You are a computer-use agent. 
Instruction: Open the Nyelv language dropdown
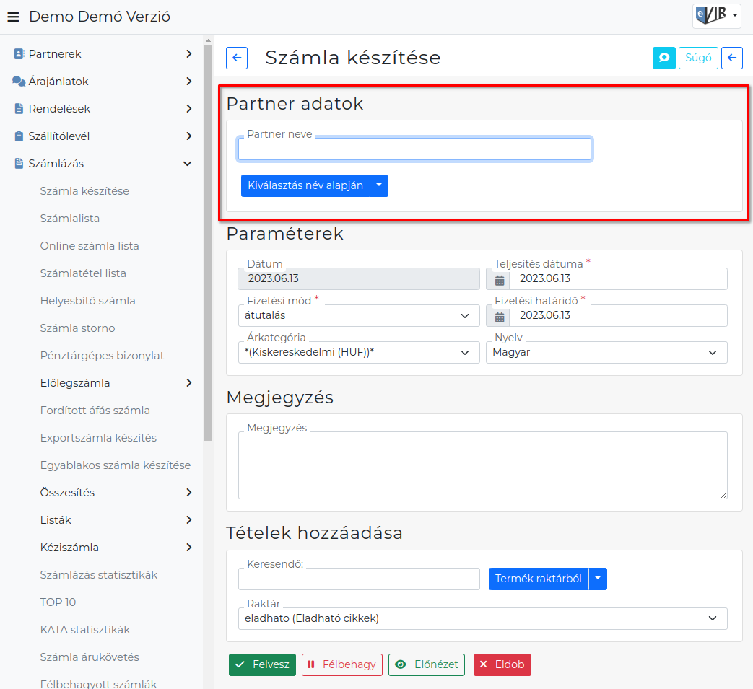tap(606, 352)
